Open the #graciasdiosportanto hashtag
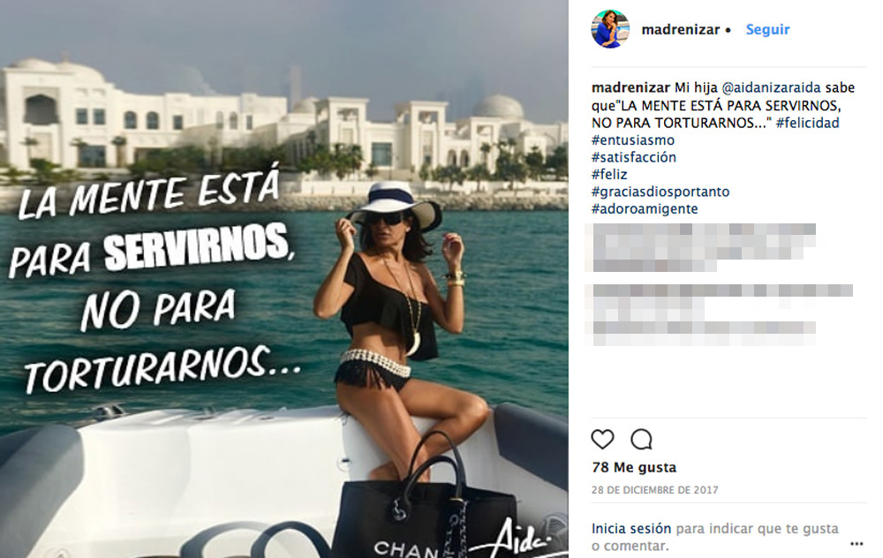 pos(660,192)
